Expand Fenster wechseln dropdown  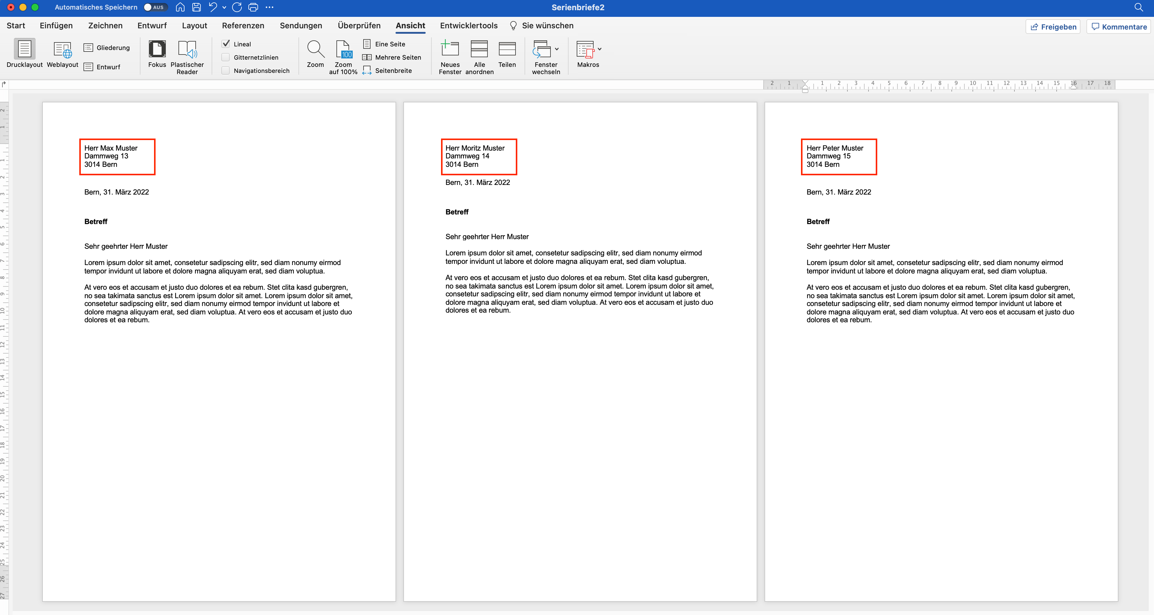click(x=557, y=49)
